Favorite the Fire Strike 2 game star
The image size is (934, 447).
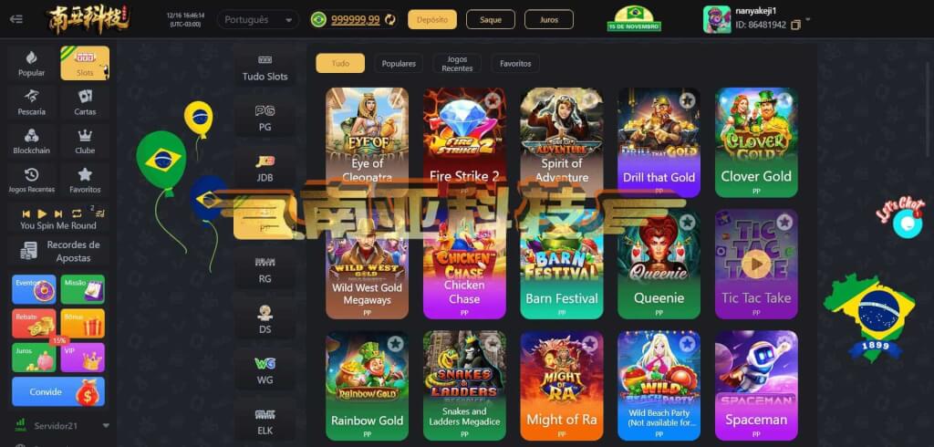(492, 100)
